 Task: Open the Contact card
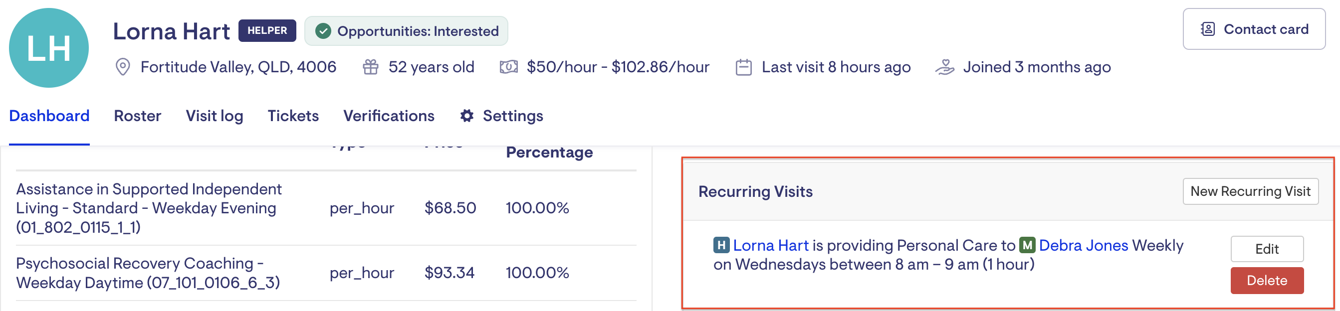coord(1254,29)
